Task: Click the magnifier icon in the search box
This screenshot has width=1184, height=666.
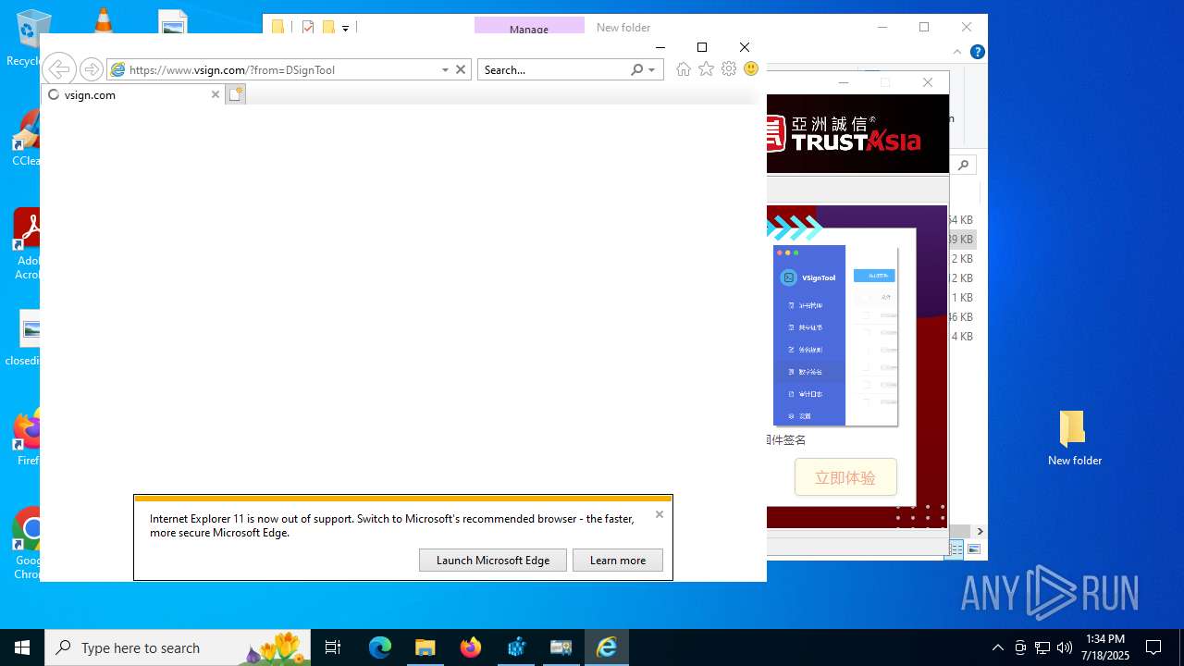Action: point(636,69)
